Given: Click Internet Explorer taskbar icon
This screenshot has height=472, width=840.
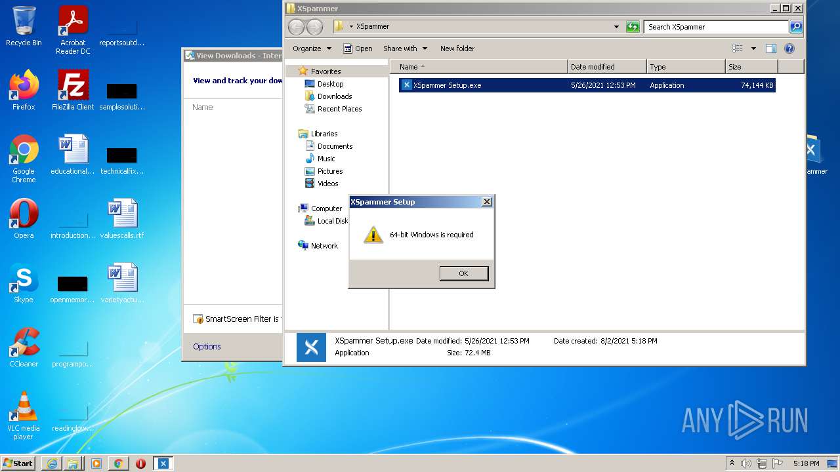Looking at the screenshot, I should 52,463.
